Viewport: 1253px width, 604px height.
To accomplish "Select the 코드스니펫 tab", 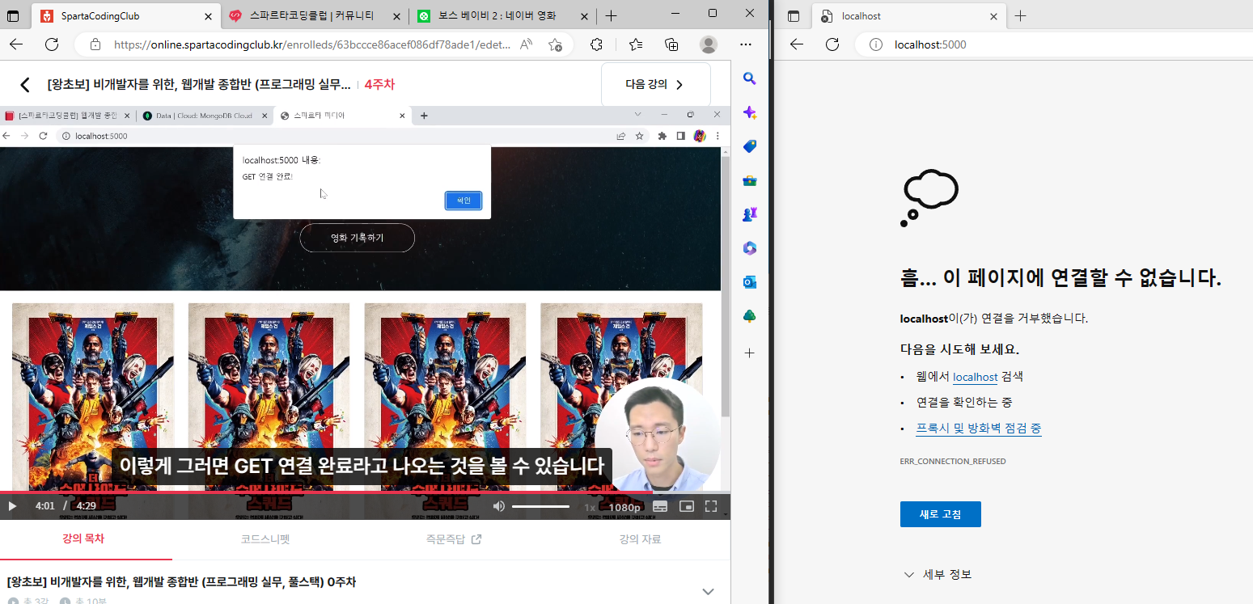I will (265, 539).
